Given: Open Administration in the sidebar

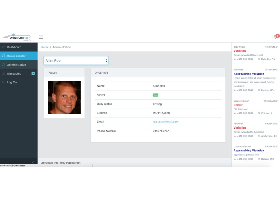Looking at the screenshot, I should click(x=19, y=64).
